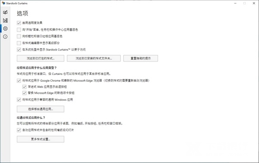Click the 选项 page heading
This screenshot has height=163, width=259.
coord(22,13)
